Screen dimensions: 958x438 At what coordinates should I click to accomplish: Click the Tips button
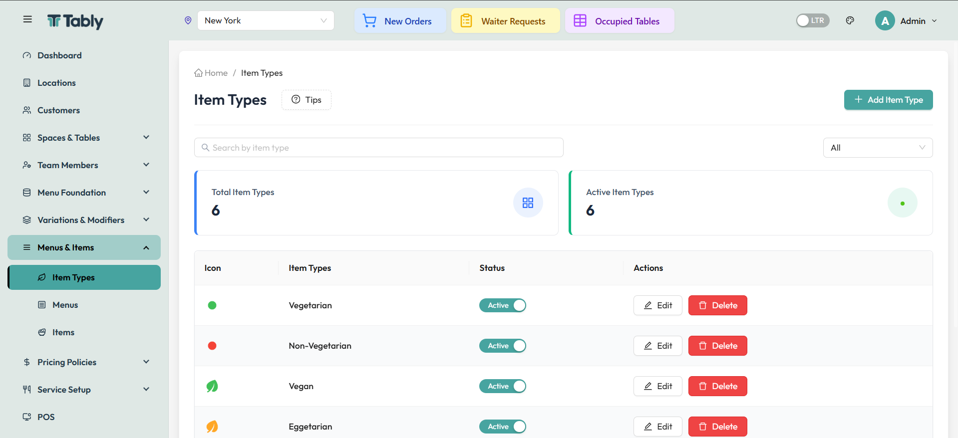307,100
